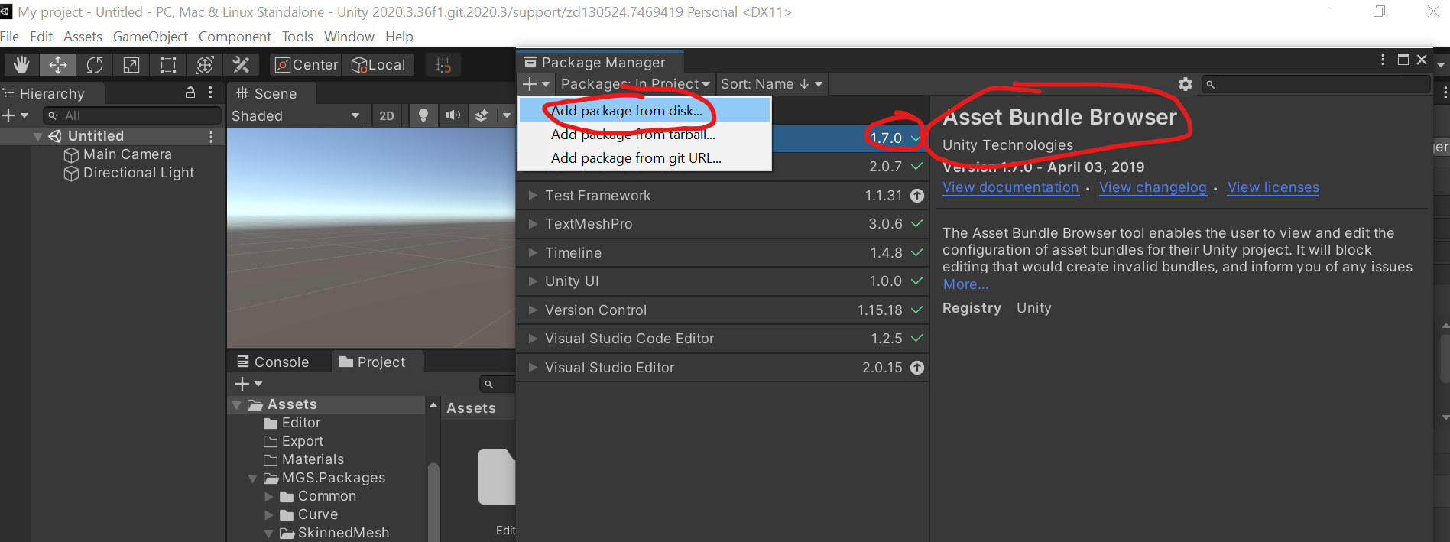Select Directional Light object
Viewport: 1450px width, 542px height.
(x=138, y=173)
